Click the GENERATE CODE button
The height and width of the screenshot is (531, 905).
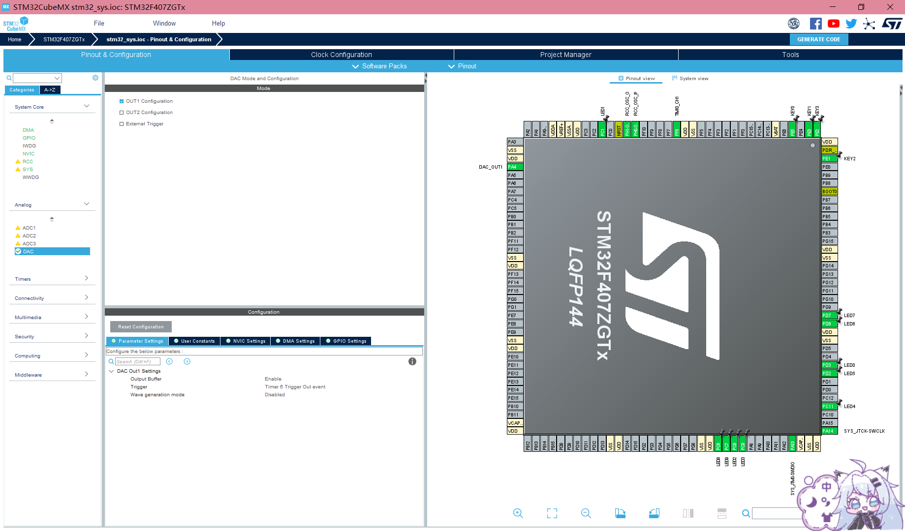[818, 39]
